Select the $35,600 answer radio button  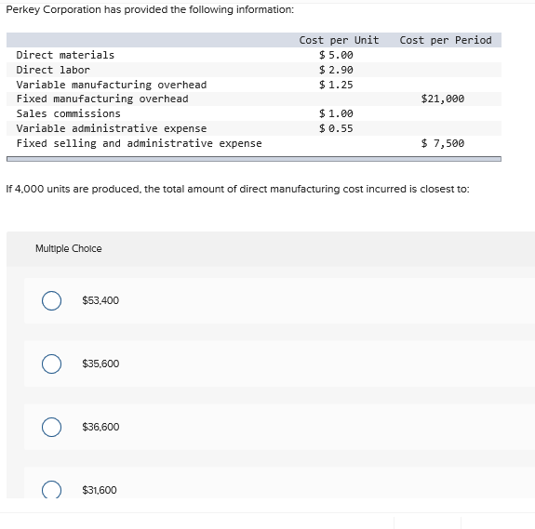click(51, 364)
